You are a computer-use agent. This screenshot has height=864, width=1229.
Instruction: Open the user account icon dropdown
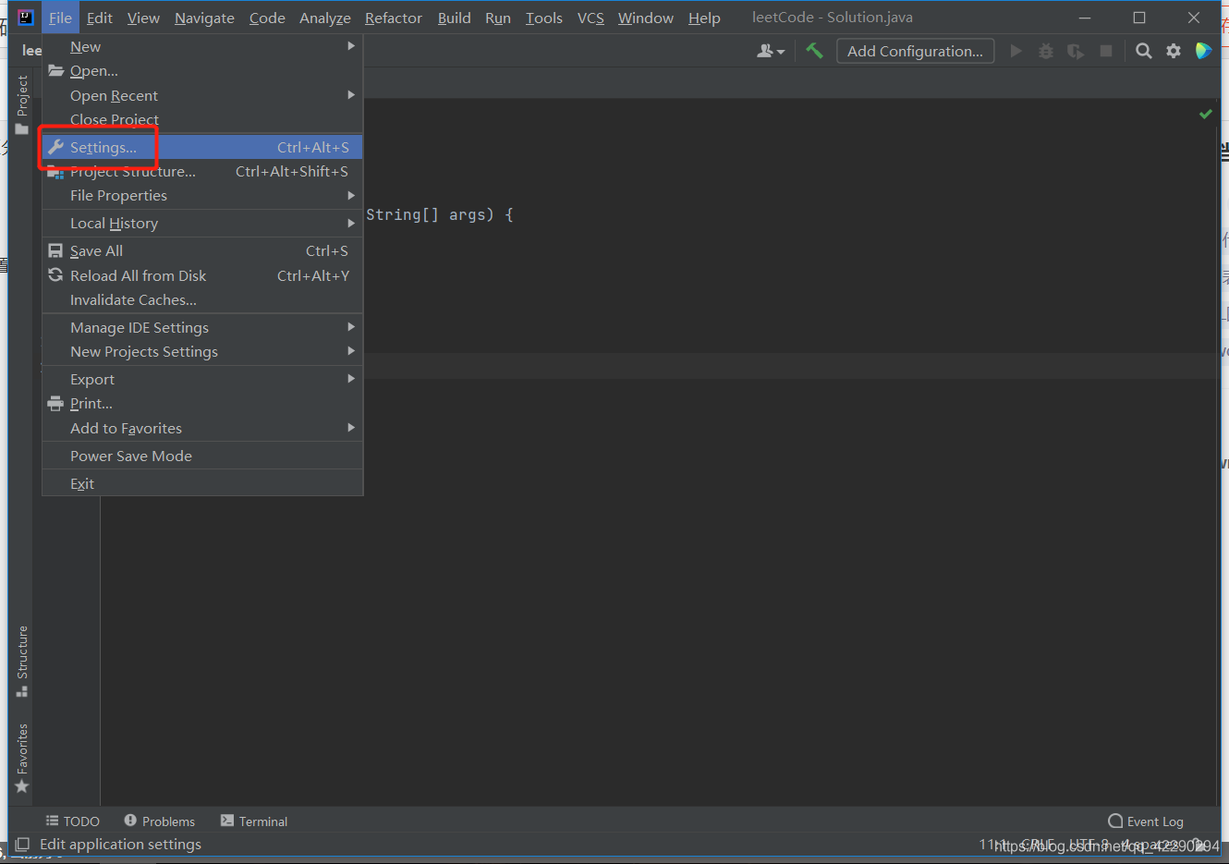771,51
